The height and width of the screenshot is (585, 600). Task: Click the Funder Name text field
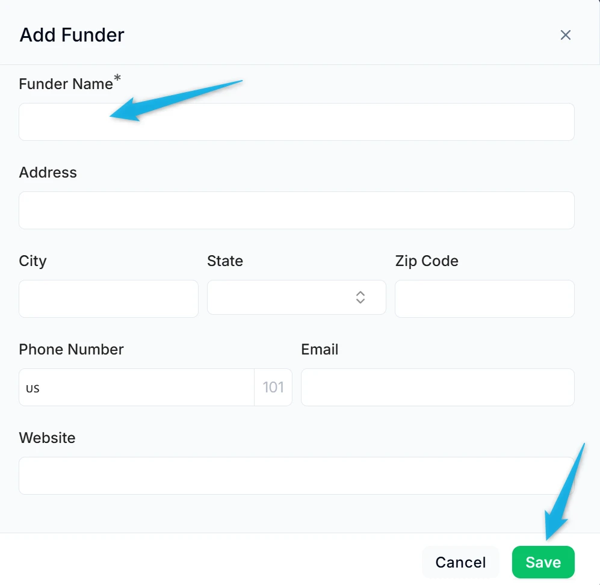coord(296,122)
